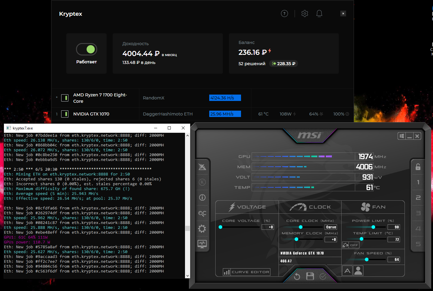433x291 pixels.
Task: Adjust the memory clock slider handle
Action: 296,239
